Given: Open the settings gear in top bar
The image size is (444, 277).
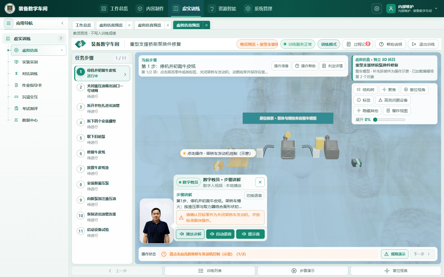Looking at the screenshot, I should pos(377,9).
